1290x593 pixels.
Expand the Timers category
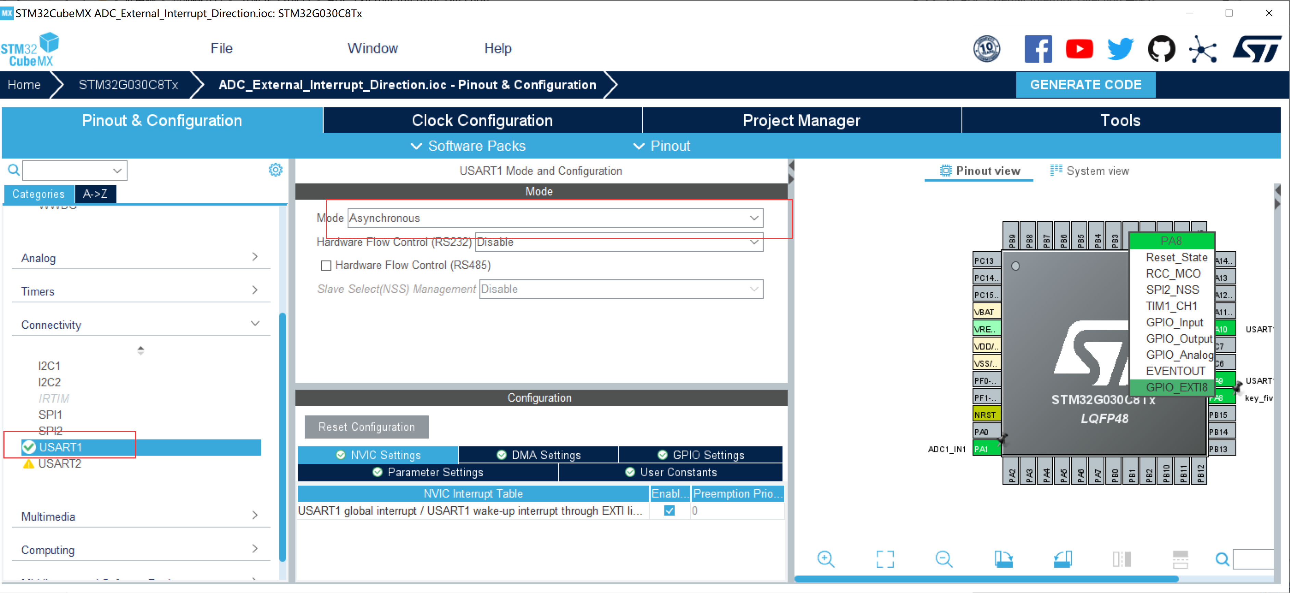pos(140,291)
